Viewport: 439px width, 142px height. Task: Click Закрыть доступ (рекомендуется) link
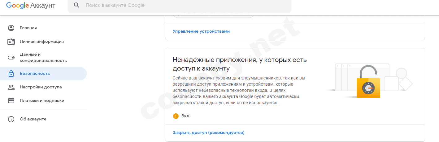(208, 133)
